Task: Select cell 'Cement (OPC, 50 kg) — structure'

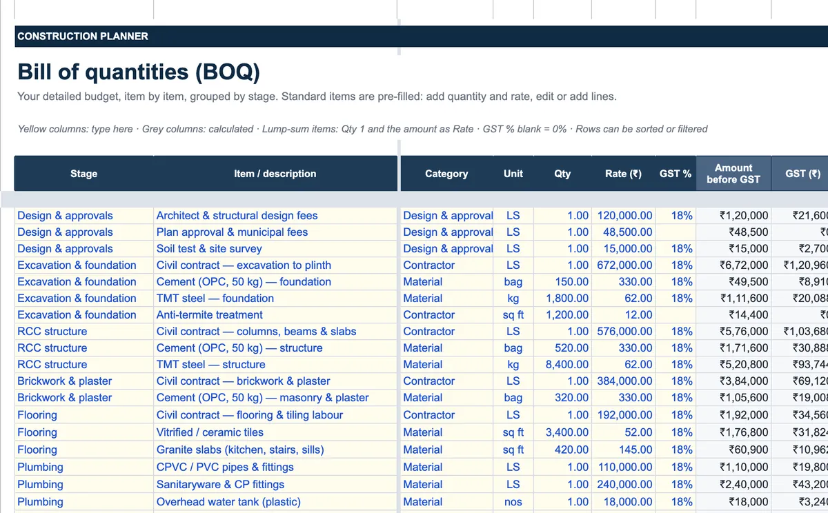Action: 275,348
